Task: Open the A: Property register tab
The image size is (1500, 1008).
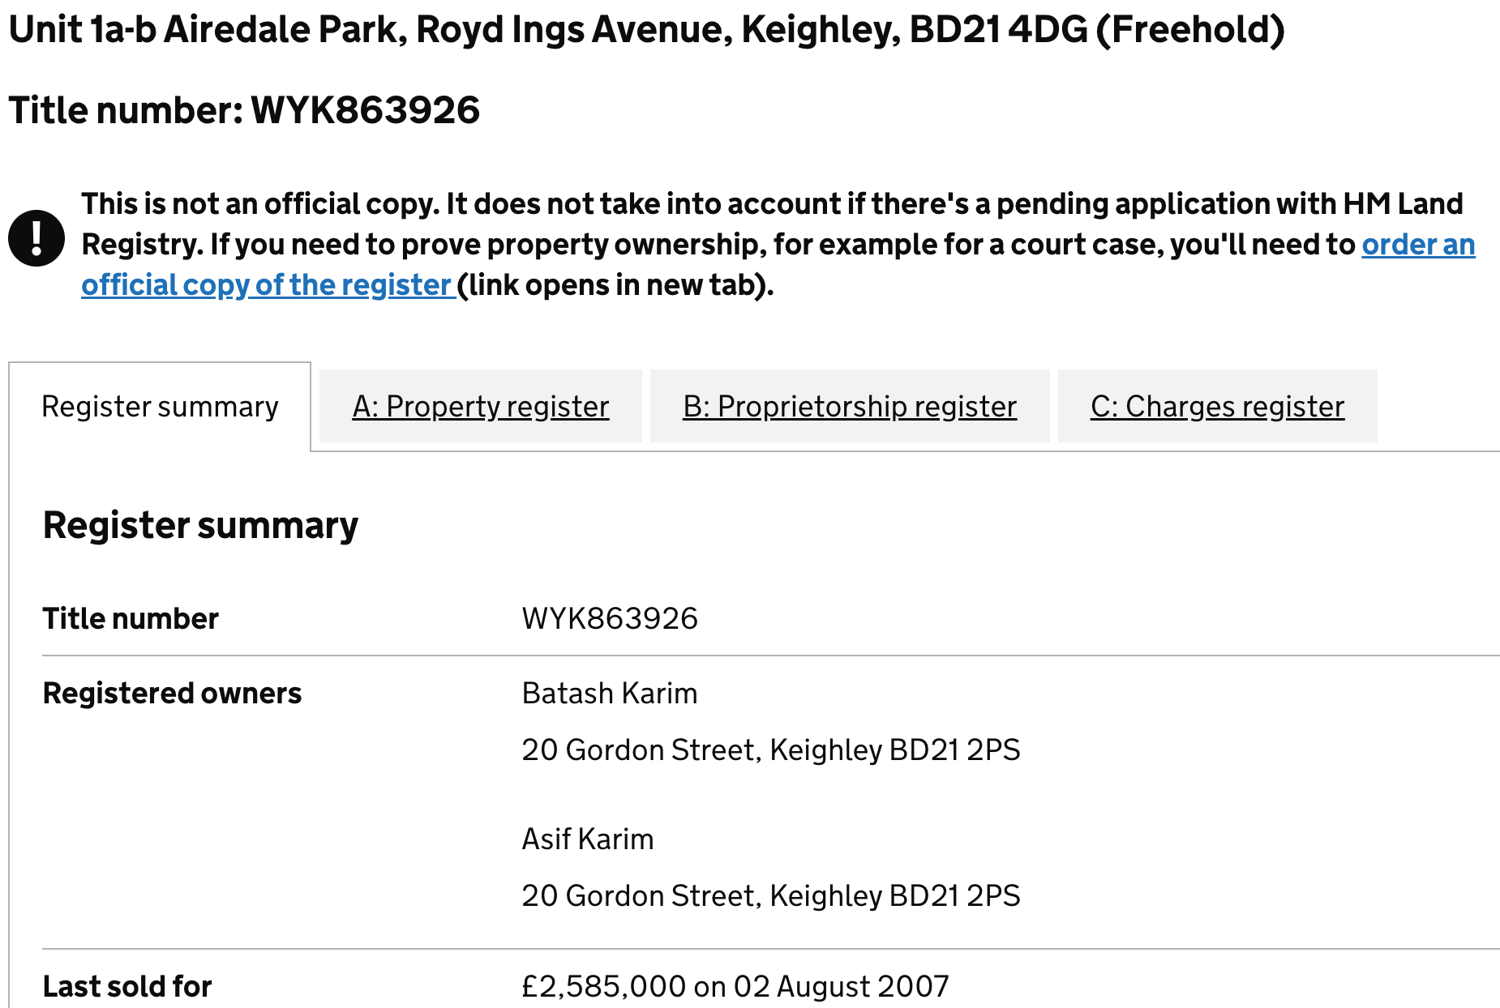Action: [x=481, y=407]
